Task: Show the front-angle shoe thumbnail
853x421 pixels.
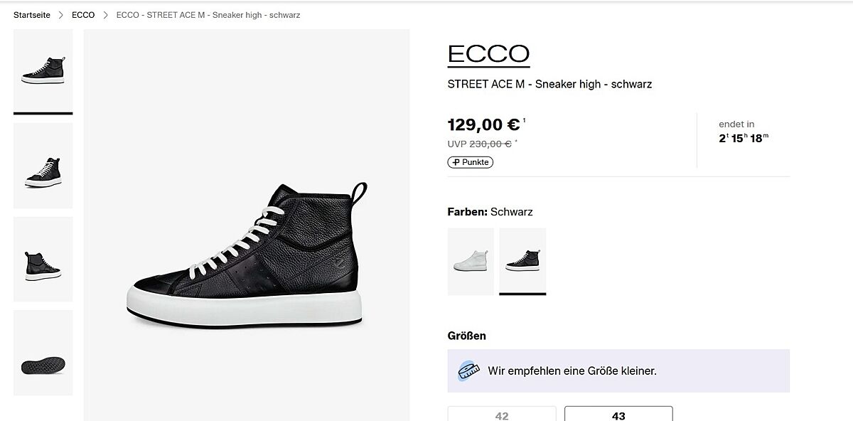Action: pyautogui.click(x=43, y=165)
